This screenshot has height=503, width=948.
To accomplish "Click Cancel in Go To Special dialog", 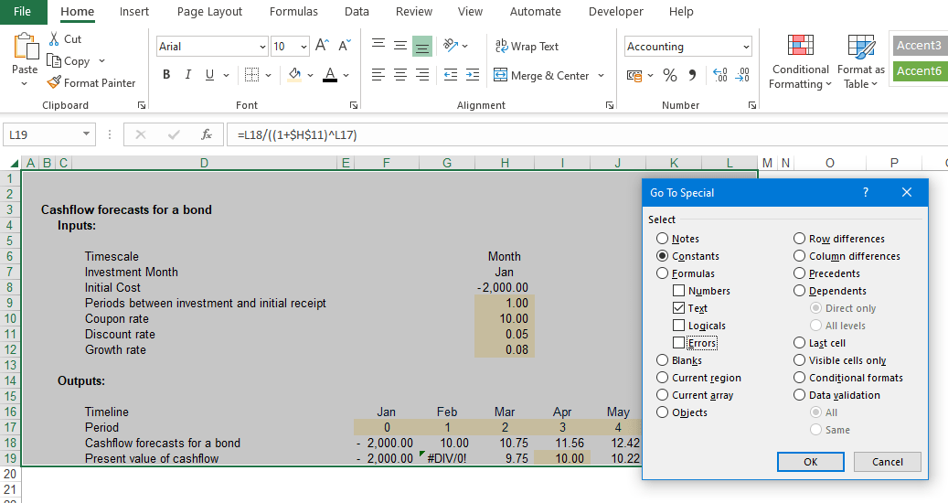I will pos(887,462).
